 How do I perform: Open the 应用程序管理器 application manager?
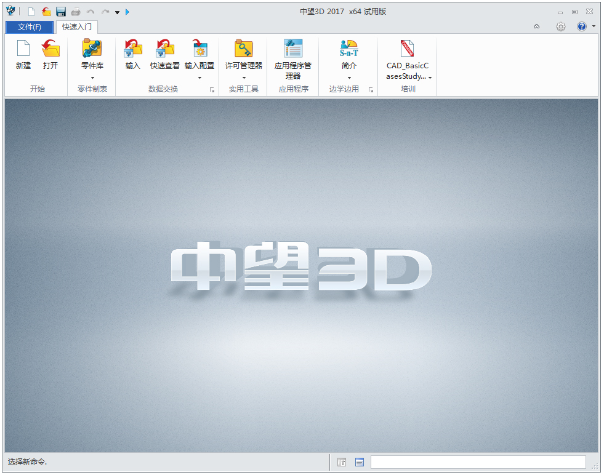292,59
